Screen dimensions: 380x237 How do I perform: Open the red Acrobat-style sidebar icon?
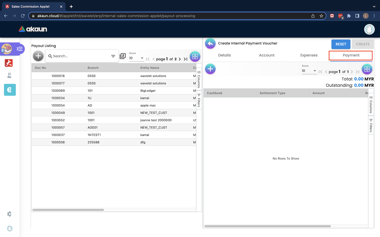pyautogui.click(x=9, y=63)
